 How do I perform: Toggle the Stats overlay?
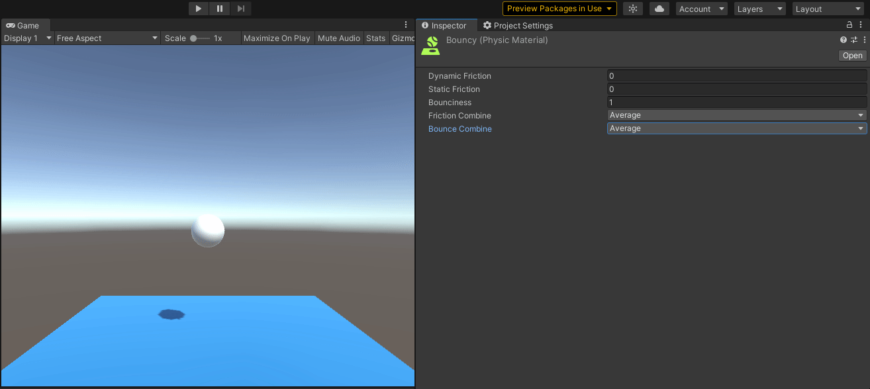pyautogui.click(x=375, y=38)
